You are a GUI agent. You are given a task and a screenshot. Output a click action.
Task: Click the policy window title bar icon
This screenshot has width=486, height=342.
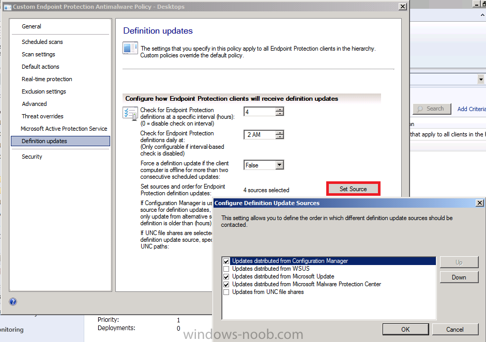click(7, 7)
